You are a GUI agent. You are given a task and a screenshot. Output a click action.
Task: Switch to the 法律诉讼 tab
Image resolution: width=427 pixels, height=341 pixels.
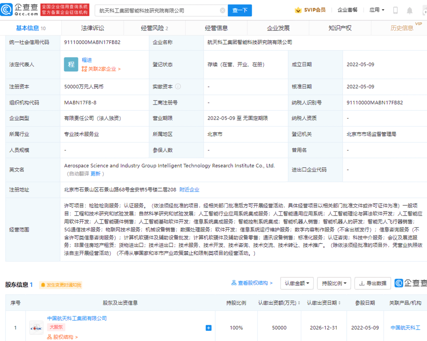[x=93, y=28]
